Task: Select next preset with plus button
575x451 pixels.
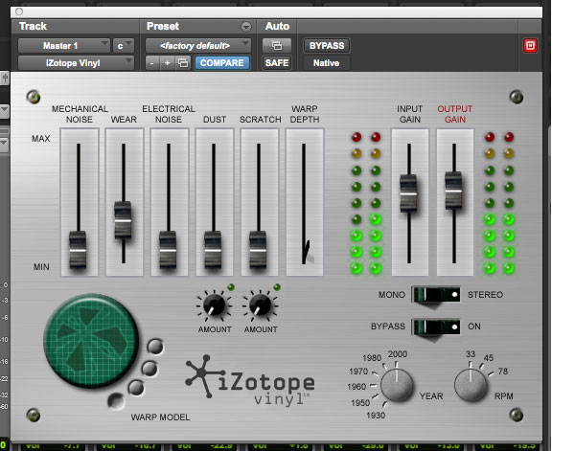Action: [167, 63]
